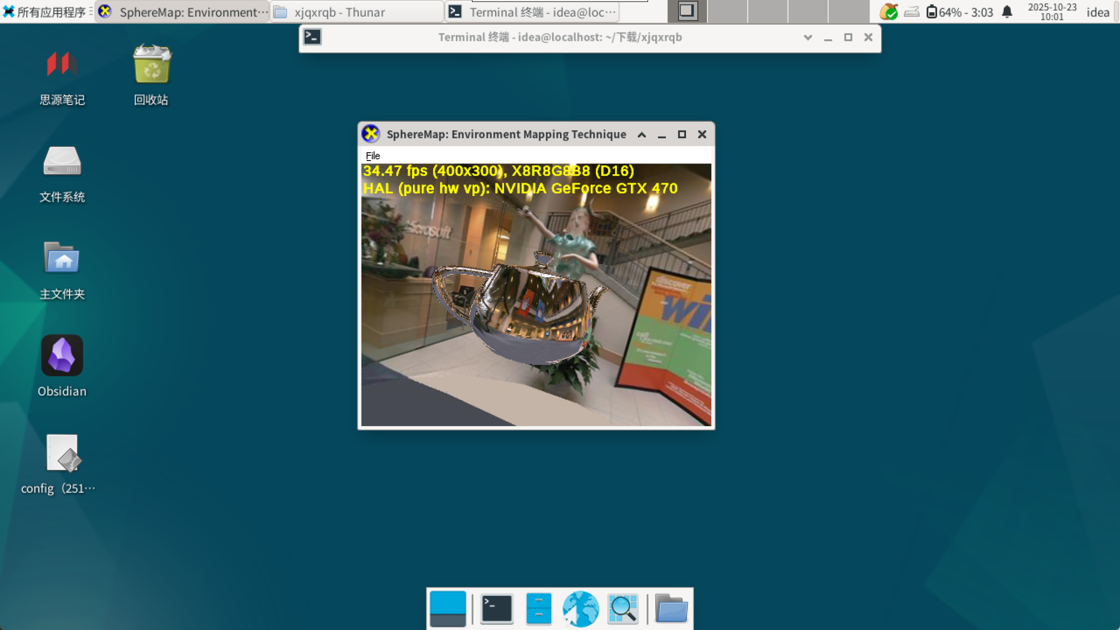Open the file manager drawer icon in dock

539,609
